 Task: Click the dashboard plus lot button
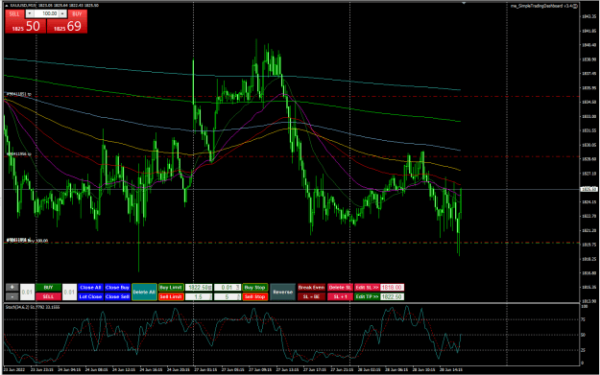(12, 288)
